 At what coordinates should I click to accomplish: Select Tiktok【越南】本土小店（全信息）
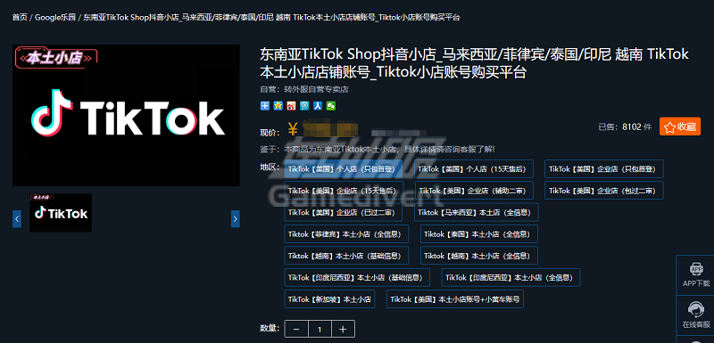[479, 256]
